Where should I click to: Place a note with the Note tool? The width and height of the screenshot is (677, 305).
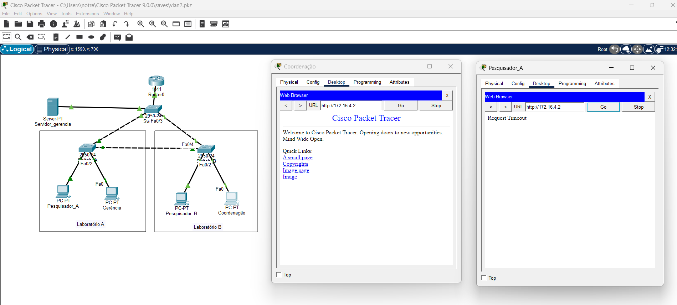pos(56,37)
